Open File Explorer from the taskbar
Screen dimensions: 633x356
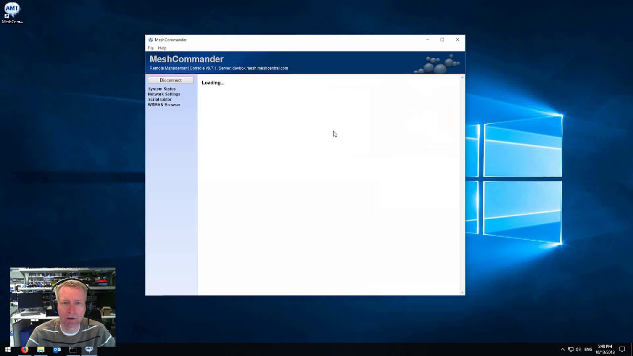coord(41,350)
